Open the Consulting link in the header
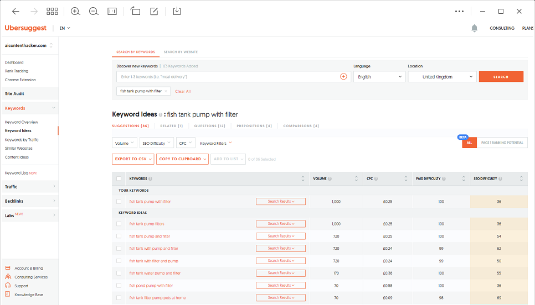535x305 pixels. click(x=502, y=28)
